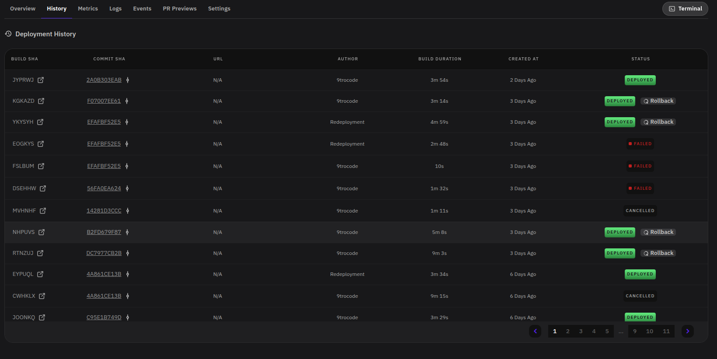Image resolution: width=717 pixels, height=359 pixels.
Task: Click the git commit icon beside B2FD679F87
Action: (127, 232)
